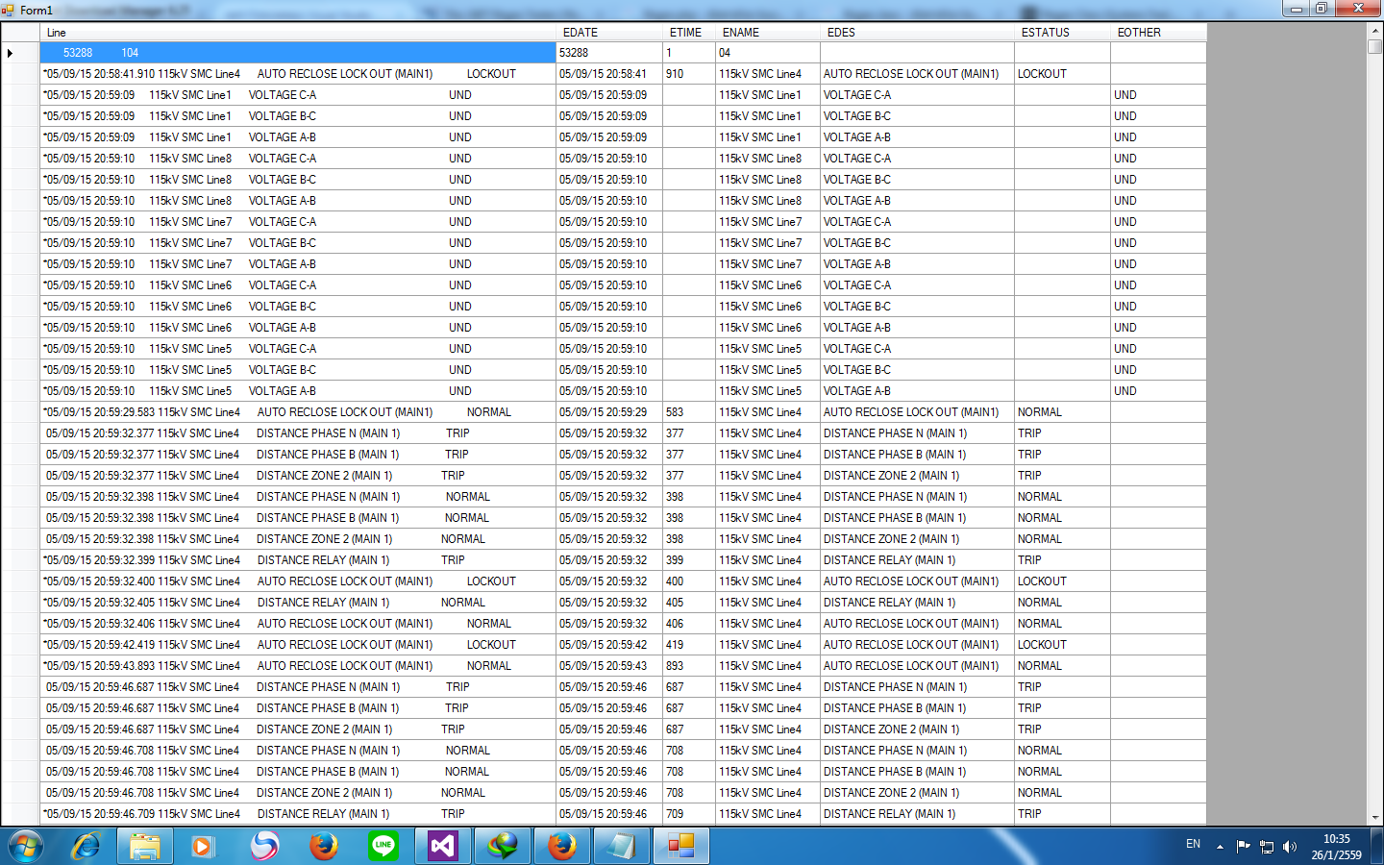This screenshot has width=1384, height=865.
Task: Select Line cell starting '05/09/15 20:59:29.583'
Action: [x=298, y=412]
